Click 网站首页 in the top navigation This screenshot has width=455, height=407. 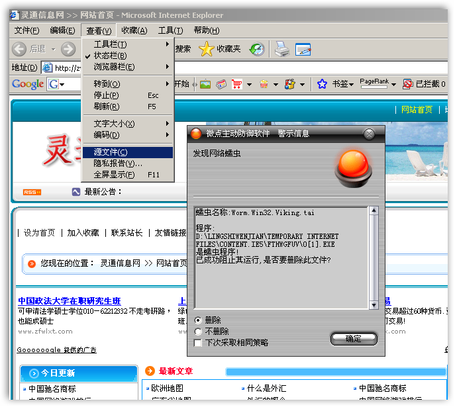(x=417, y=110)
